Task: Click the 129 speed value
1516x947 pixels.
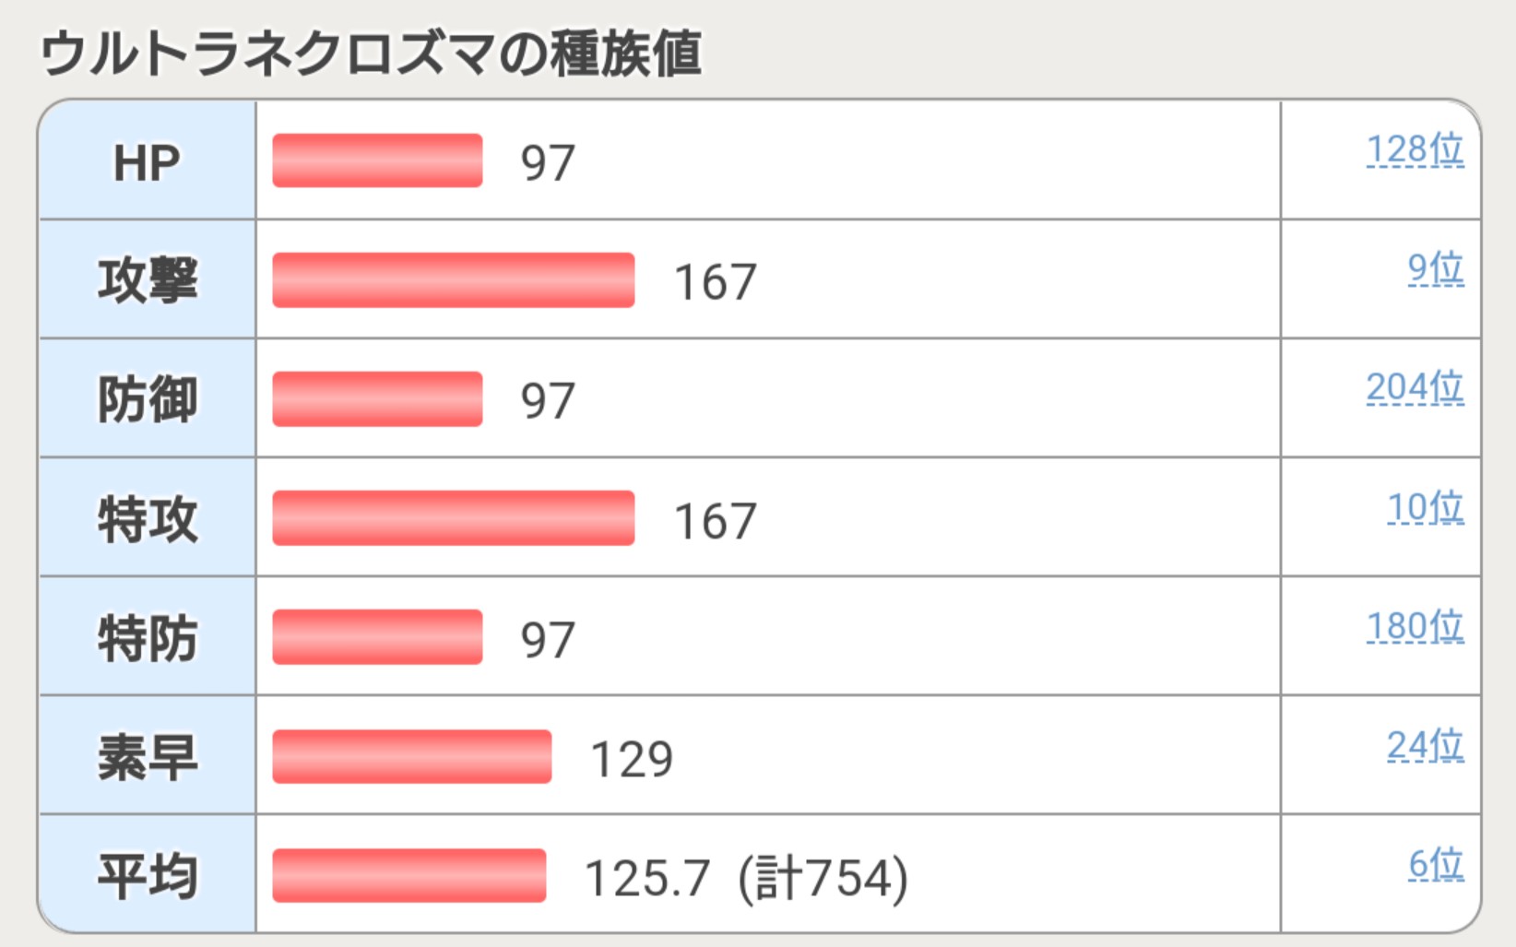Action: (632, 759)
